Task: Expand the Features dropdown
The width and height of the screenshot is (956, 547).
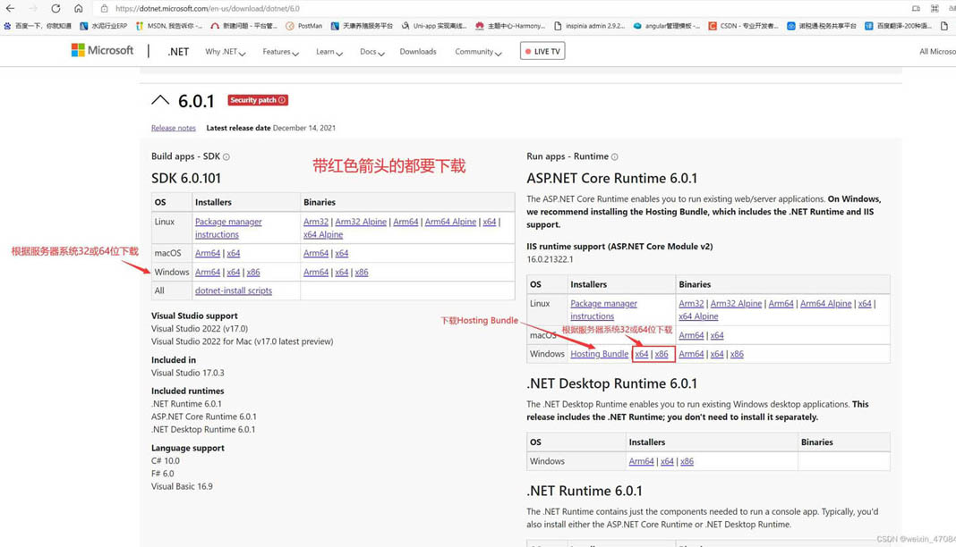Action: tap(280, 52)
